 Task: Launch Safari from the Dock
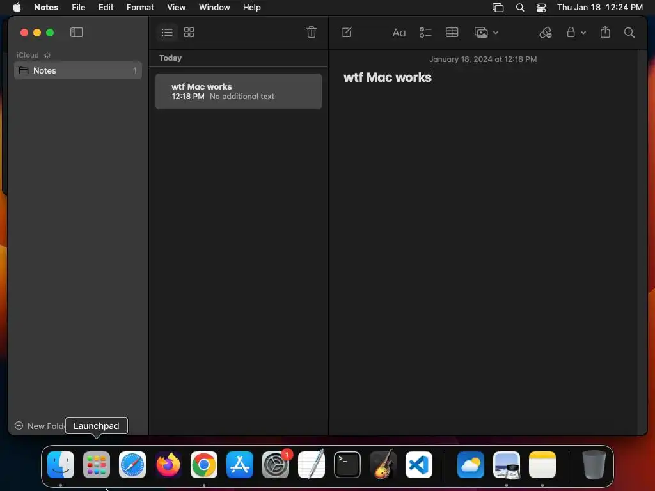132,465
